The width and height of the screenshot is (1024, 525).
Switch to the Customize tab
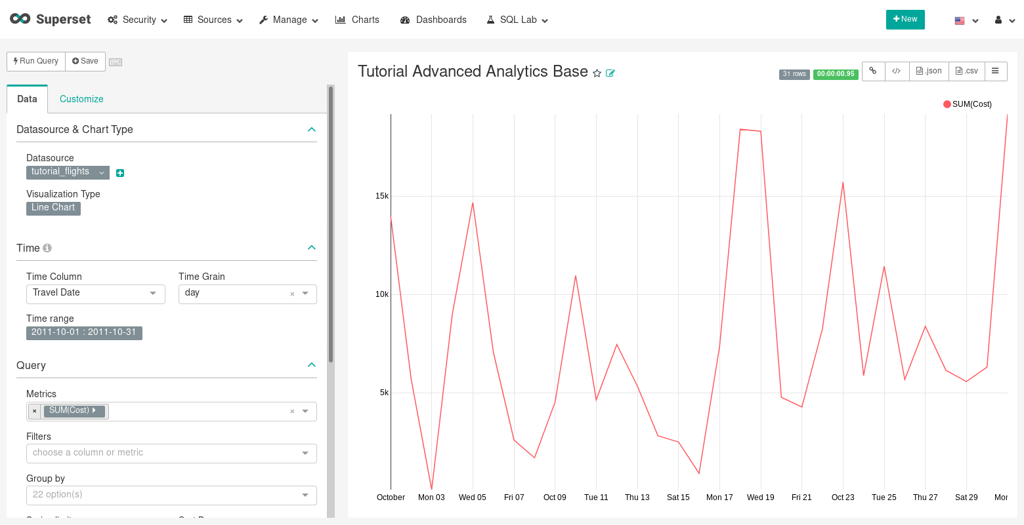(81, 99)
